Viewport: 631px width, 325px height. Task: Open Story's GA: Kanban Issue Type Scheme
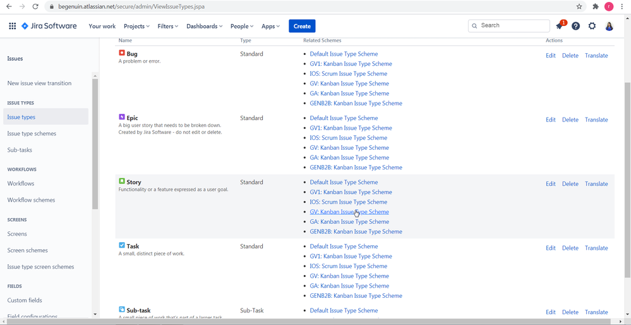[x=349, y=221]
